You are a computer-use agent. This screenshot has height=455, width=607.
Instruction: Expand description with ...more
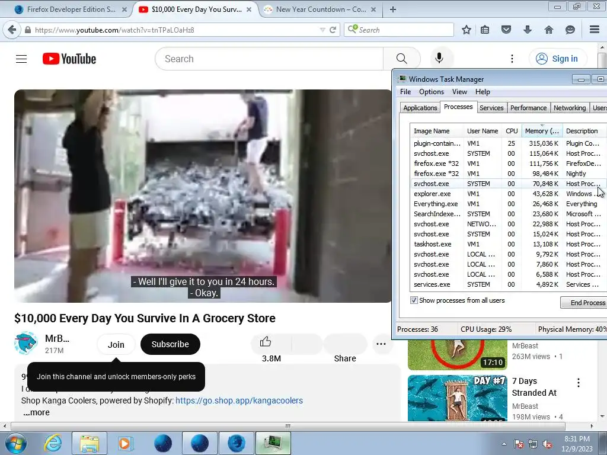(36, 412)
